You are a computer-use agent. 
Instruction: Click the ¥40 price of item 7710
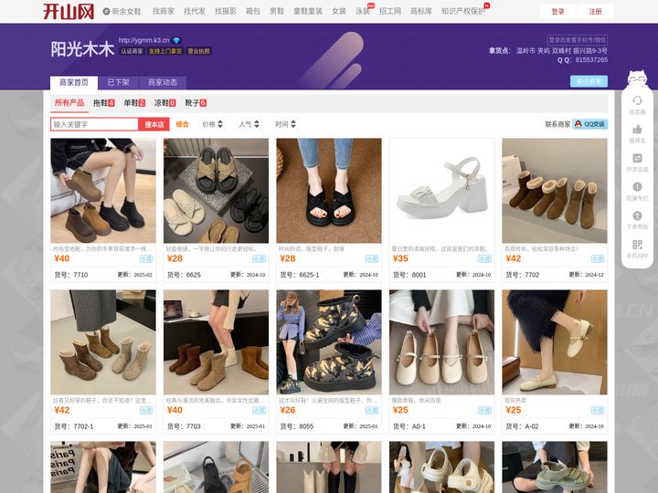pos(62,258)
